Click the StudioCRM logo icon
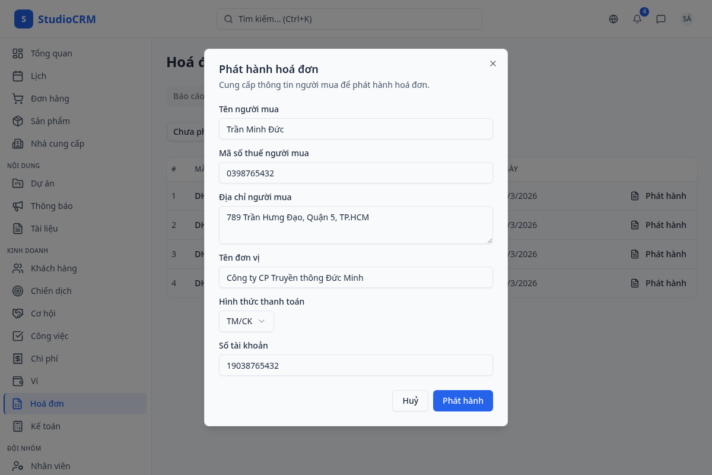The height and width of the screenshot is (475, 712). [24, 19]
